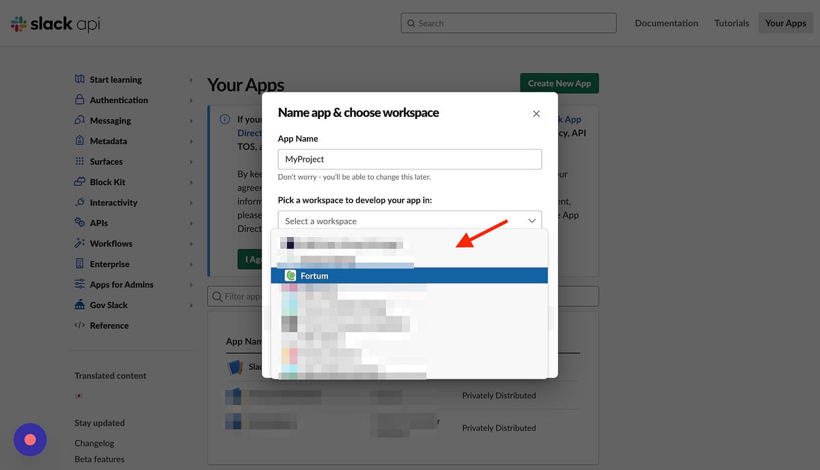Expand the Start learning section arrow

191,80
